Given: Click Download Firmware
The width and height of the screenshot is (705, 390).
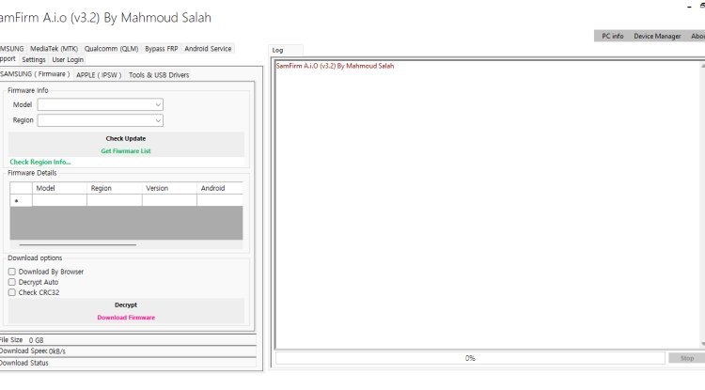Looking at the screenshot, I should 126,318.
